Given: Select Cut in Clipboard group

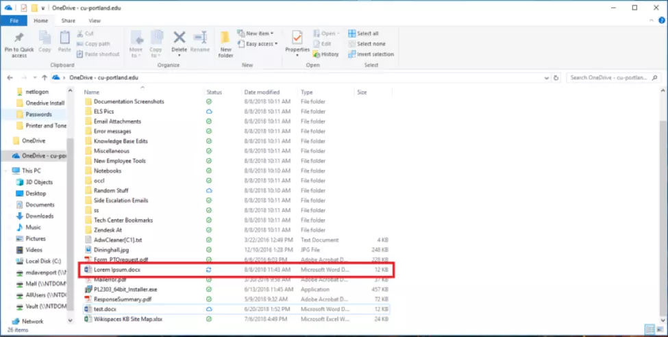Looking at the screenshot, I should click(85, 34).
